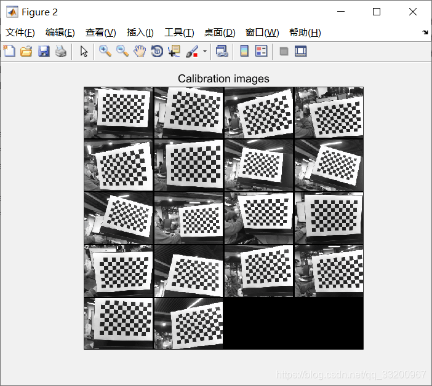Open the 文件(F) menu
Screen dimensions: 432x386
(20, 33)
